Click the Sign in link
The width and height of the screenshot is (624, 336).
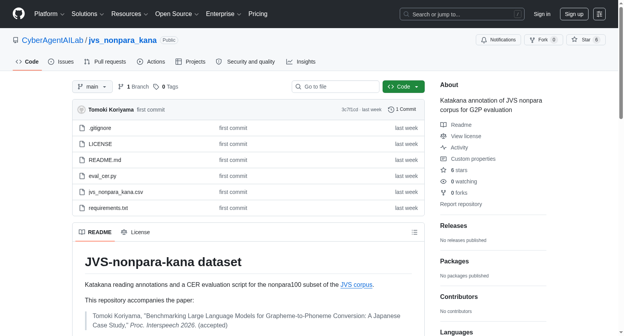542,14
